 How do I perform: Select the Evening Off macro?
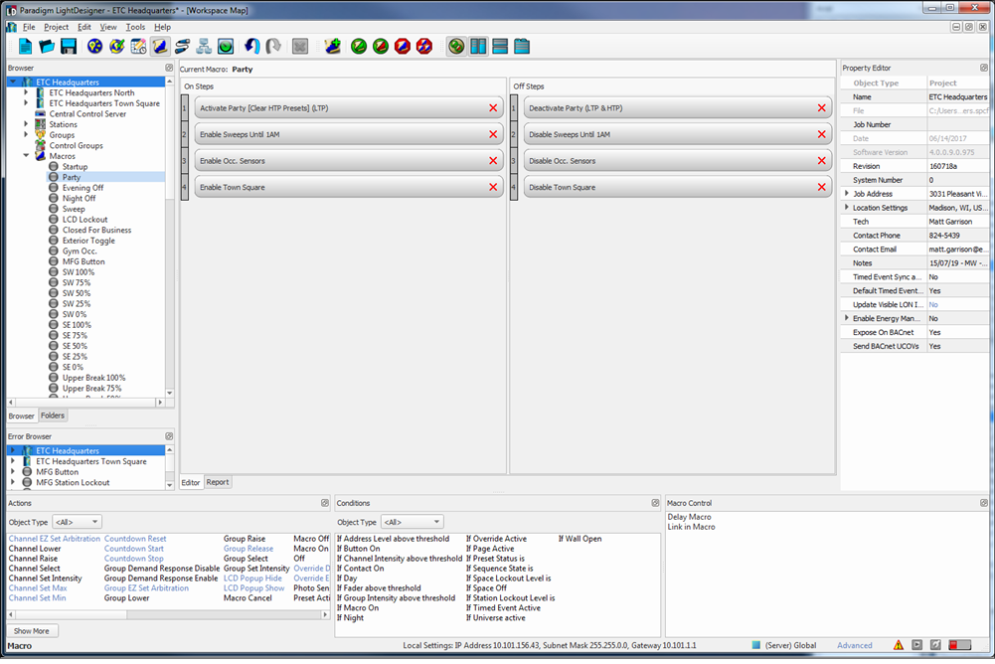[x=83, y=188]
